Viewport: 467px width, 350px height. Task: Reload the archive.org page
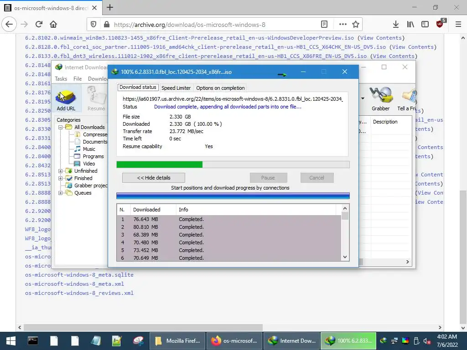(x=39, y=25)
